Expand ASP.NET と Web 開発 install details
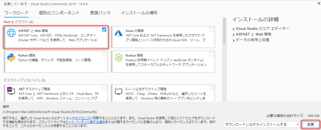This screenshot has width=321, height=130. (x=234, y=34)
